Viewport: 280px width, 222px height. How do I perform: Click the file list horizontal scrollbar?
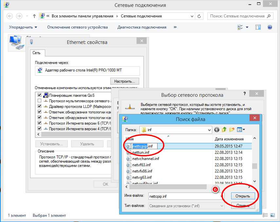[167, 187]
